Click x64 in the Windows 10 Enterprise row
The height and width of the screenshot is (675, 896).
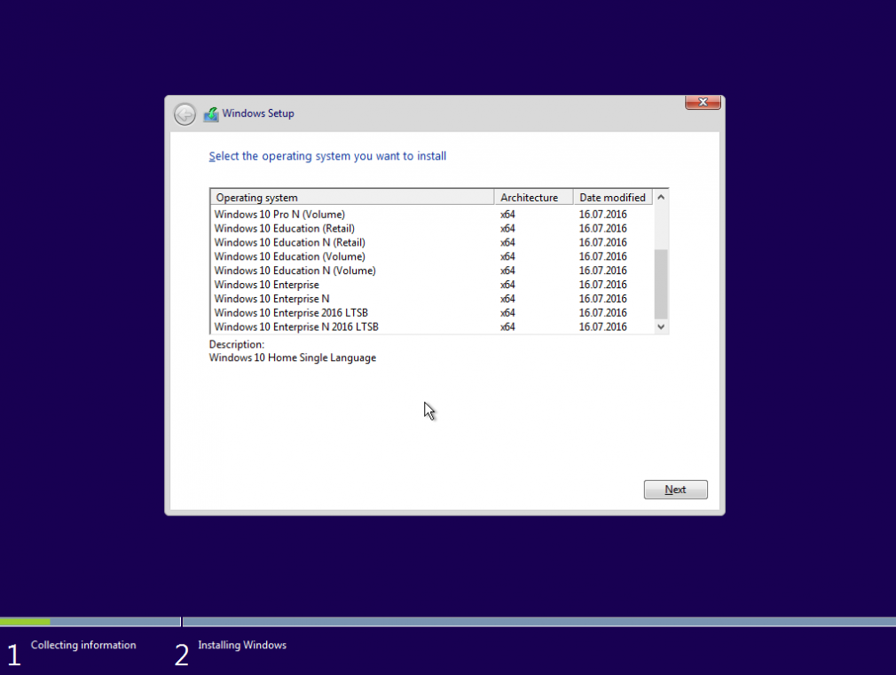[507, 285]
